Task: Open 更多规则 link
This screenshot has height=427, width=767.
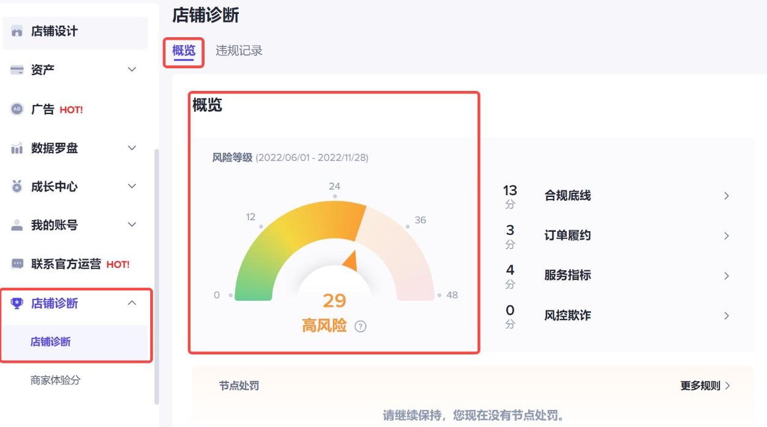Action: [x=705, y=386]
